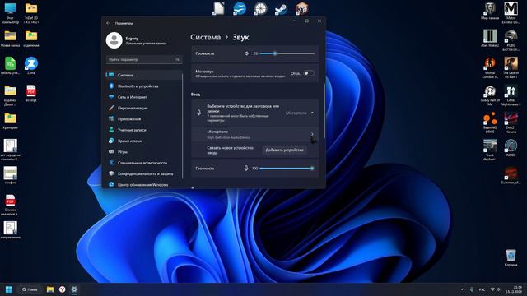Open Microphone device properties chevron
This screenshot has height=296, width=527.
312,134
